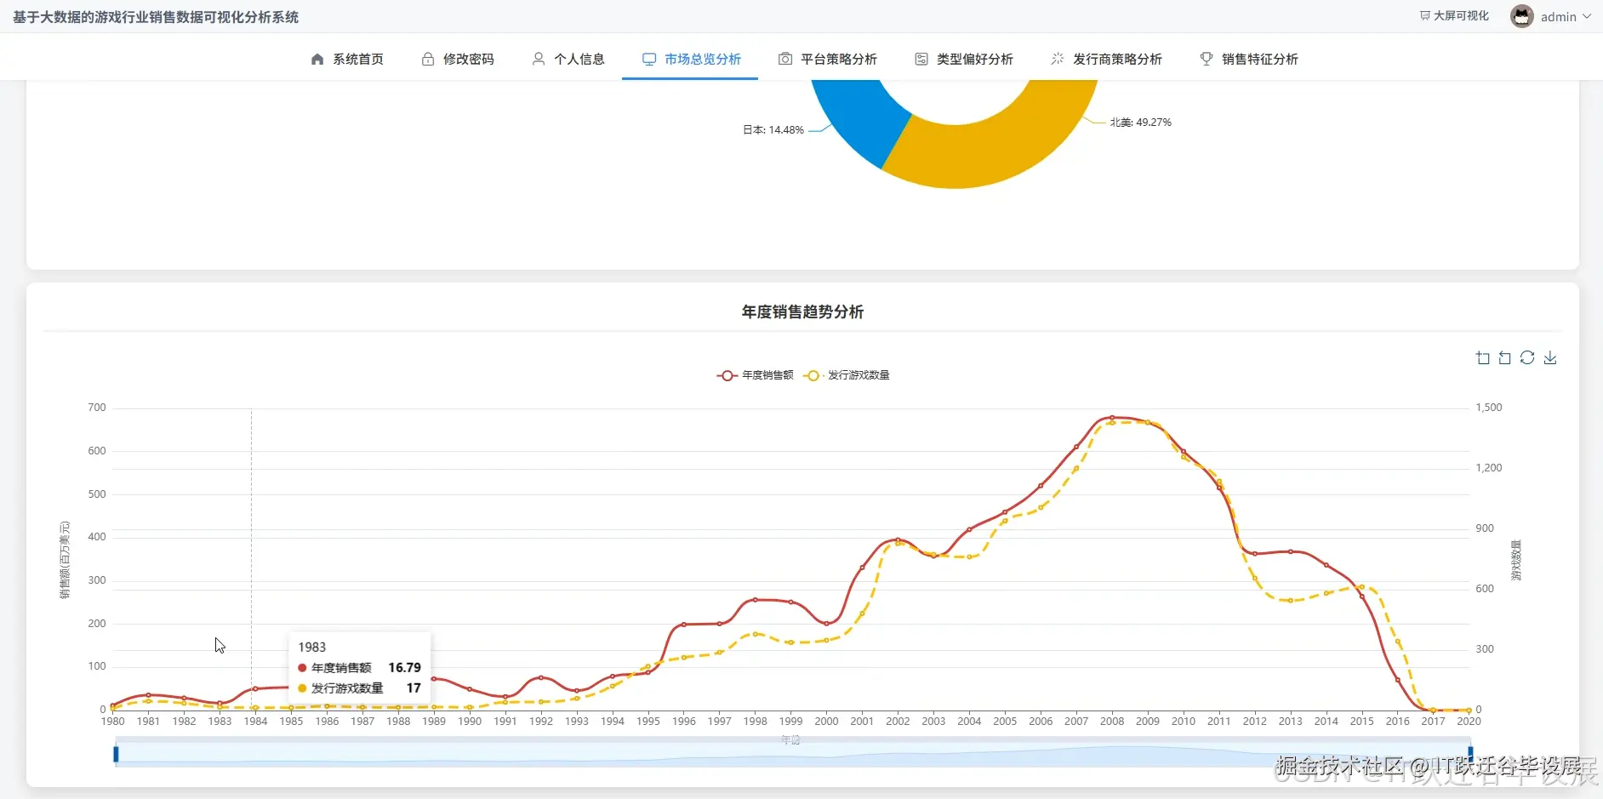This screenshot has width=1603, height=799.
Task: Hide the 发行游戏数量 series via its legend
Action: coord(854,375)
